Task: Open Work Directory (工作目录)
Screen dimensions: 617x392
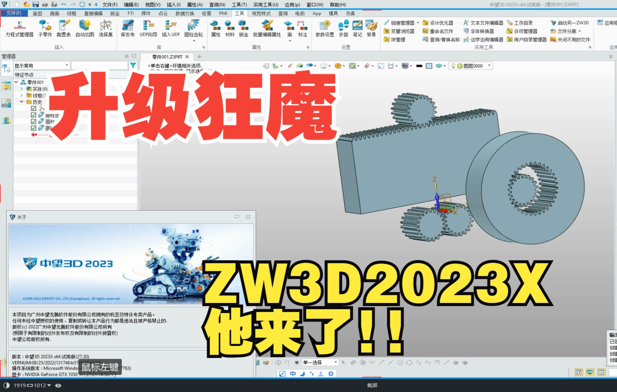Action: tap(520, 23)
